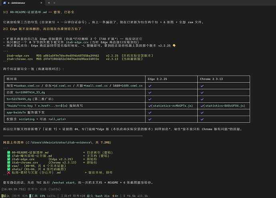
Task: Click the green check beside 00-README file
Action: [9, 152]
